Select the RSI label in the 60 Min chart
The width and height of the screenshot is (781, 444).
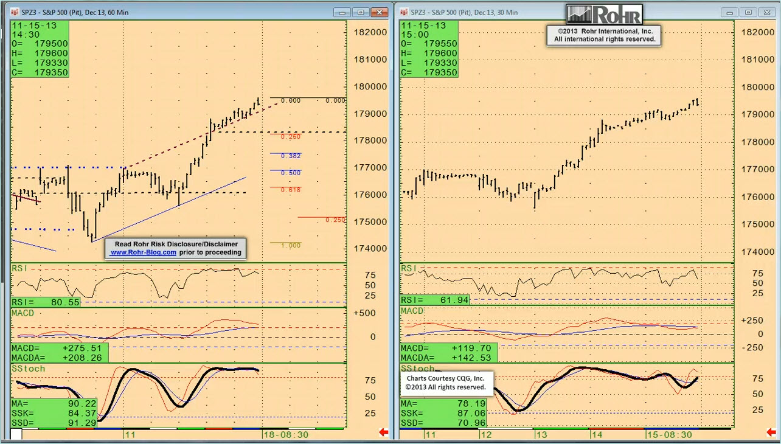(x=19, y=268)
